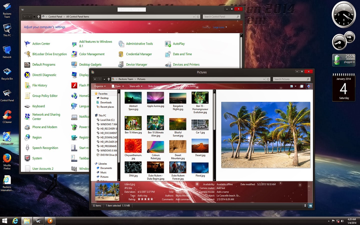Screen dimensions: 360x225
Task: Open BitLocker Drive Encryption settings
Action: coord(49,54)
